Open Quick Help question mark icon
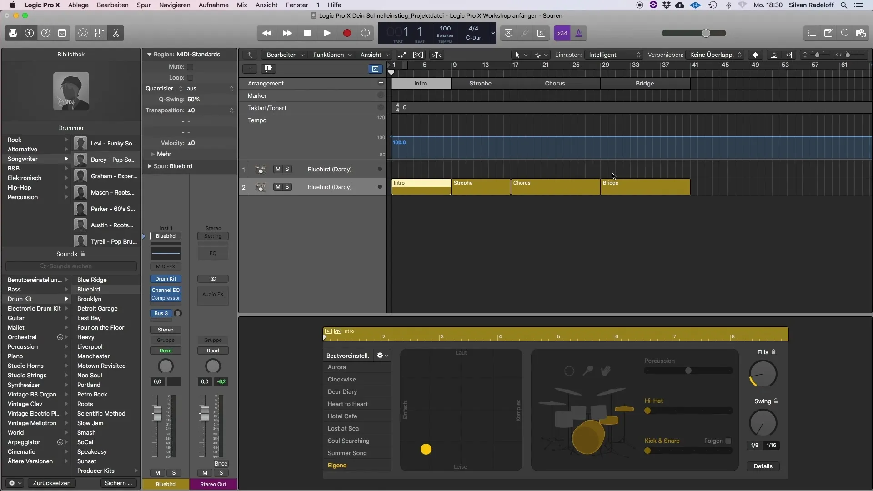This screenshot has width=873, height=491. click(45, 33)
